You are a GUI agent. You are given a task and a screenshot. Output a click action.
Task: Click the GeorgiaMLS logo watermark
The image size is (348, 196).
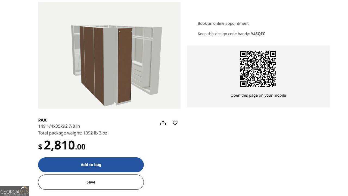[15, 191]
